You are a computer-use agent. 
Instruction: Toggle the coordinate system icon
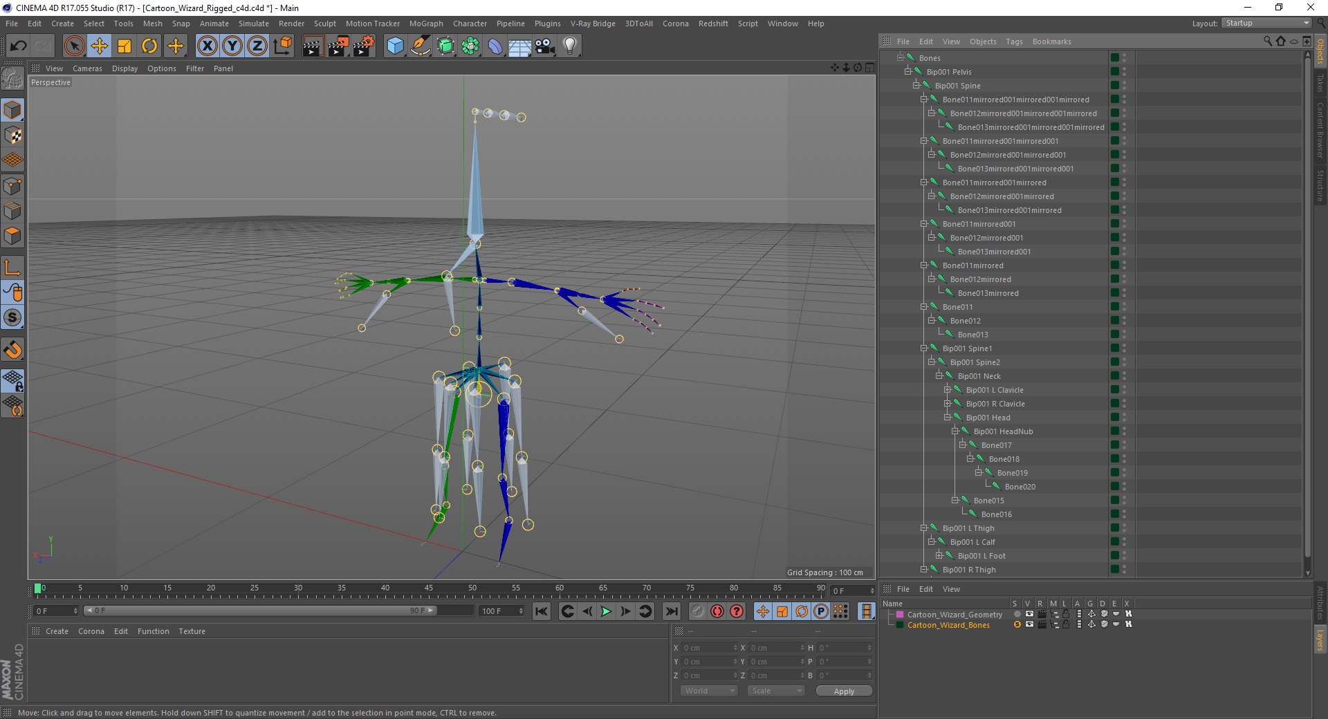[282, 46]
